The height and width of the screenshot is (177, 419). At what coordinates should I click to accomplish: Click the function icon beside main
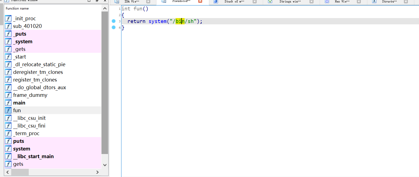pos(8,103)
